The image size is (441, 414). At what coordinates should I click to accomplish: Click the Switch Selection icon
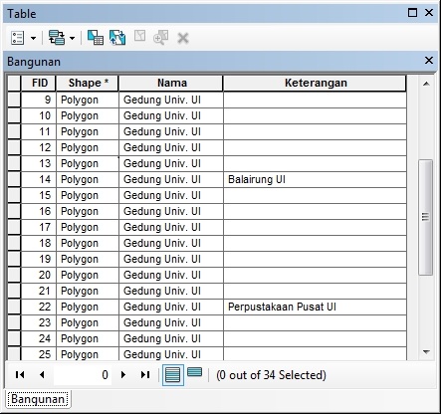click(x=117, y=38)
